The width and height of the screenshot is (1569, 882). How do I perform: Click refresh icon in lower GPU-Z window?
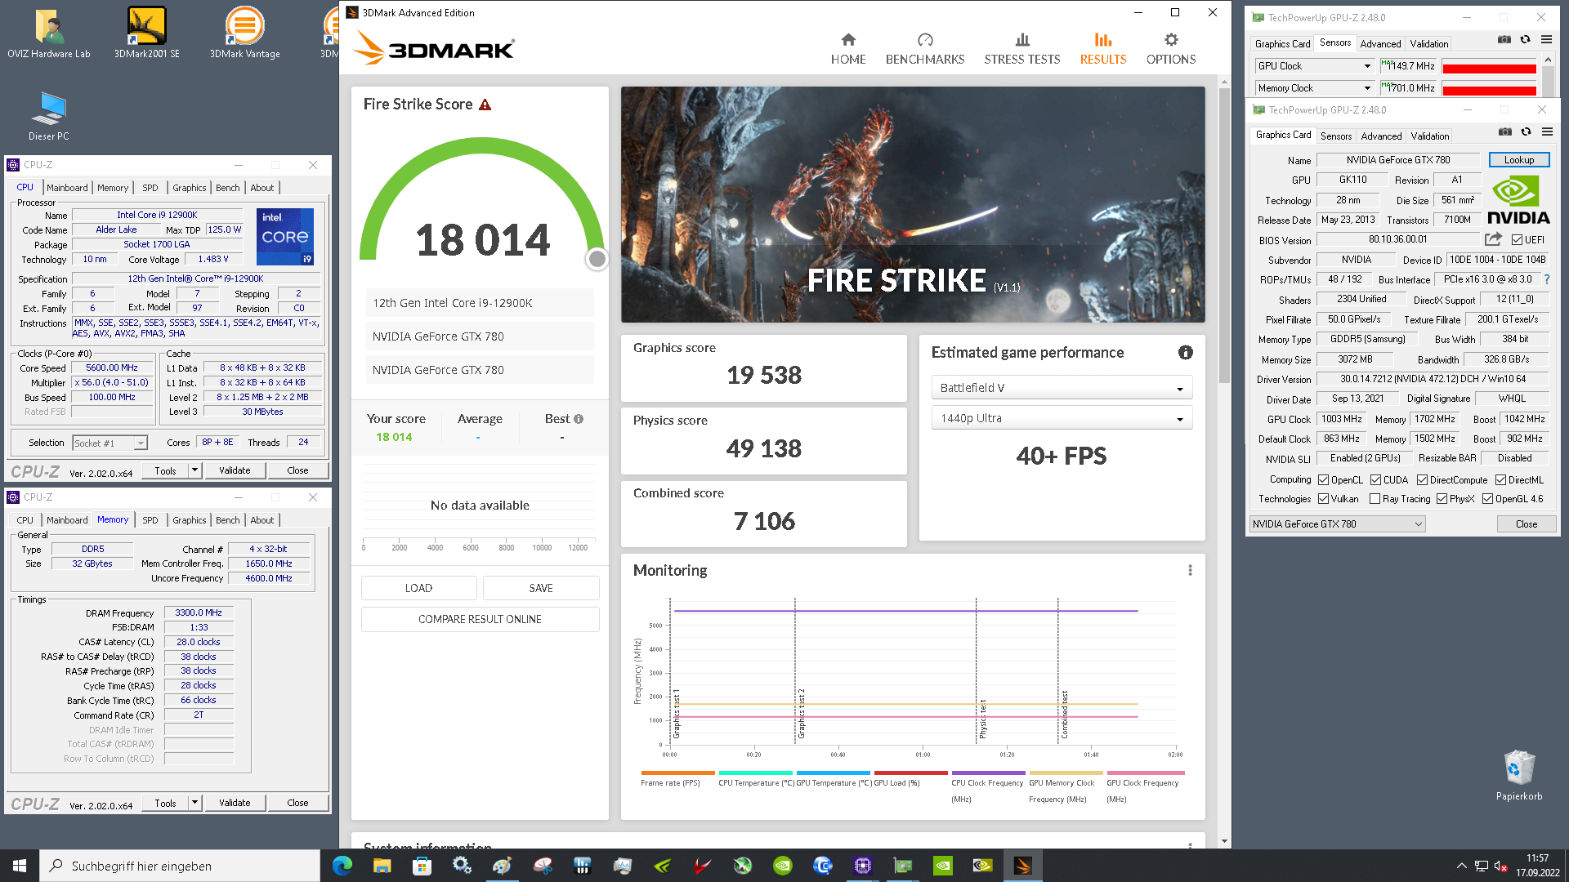[x=1526, y=132]
